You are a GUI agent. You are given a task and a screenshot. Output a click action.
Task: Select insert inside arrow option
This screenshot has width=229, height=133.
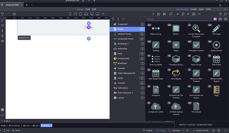(x=123, y=19)
